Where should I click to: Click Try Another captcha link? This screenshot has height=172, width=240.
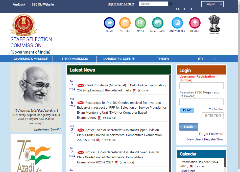click(x=216, y=109)
